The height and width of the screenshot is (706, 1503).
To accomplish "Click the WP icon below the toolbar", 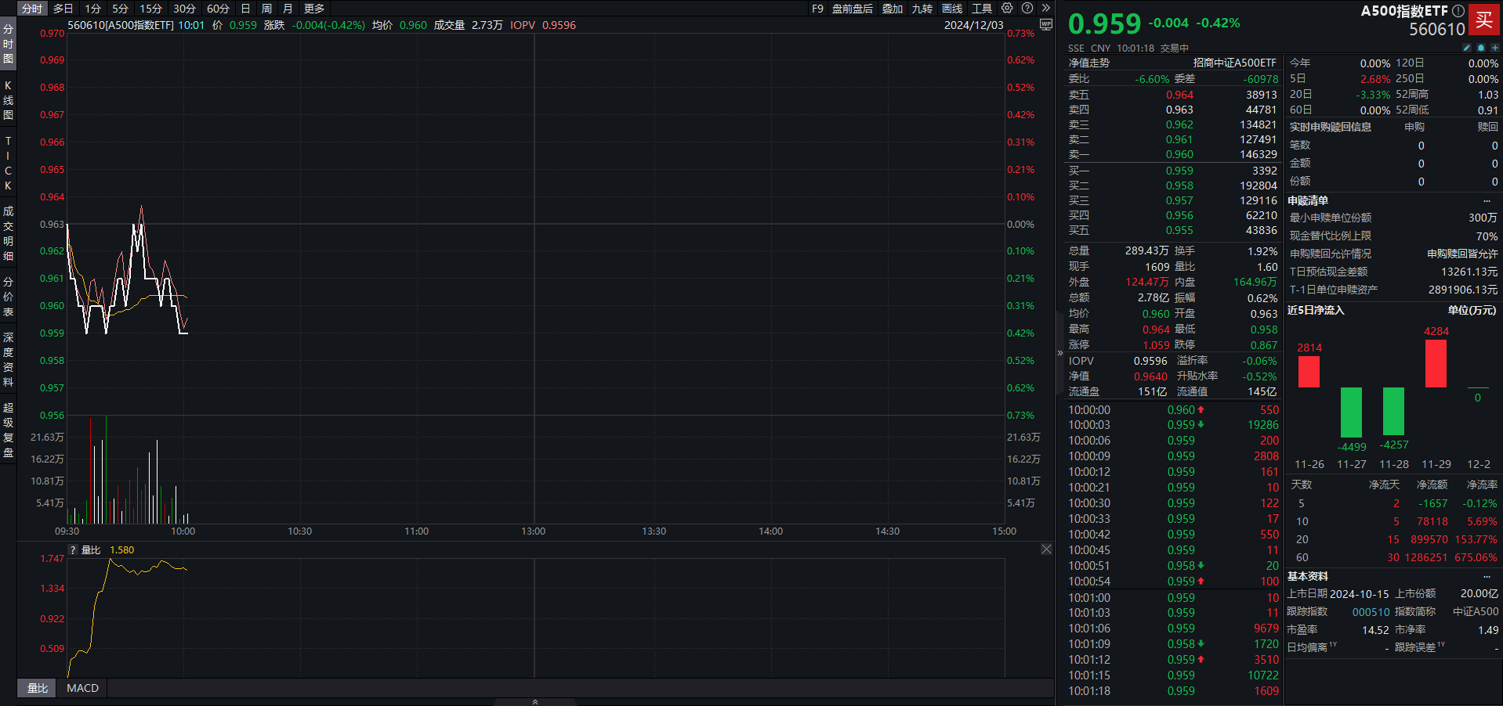I will [1046, 24].
